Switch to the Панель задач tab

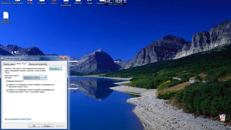[x=9, y=64]
